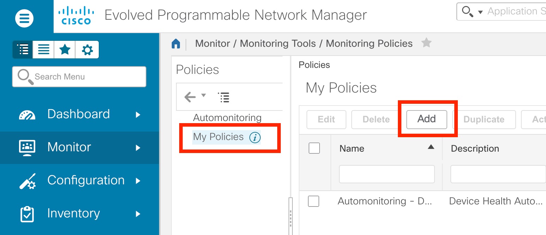Select the checkbox for the Automonitoring policy row

(x=314, y=201)
